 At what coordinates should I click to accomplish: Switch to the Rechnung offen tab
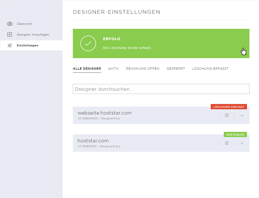click(143, 69)
